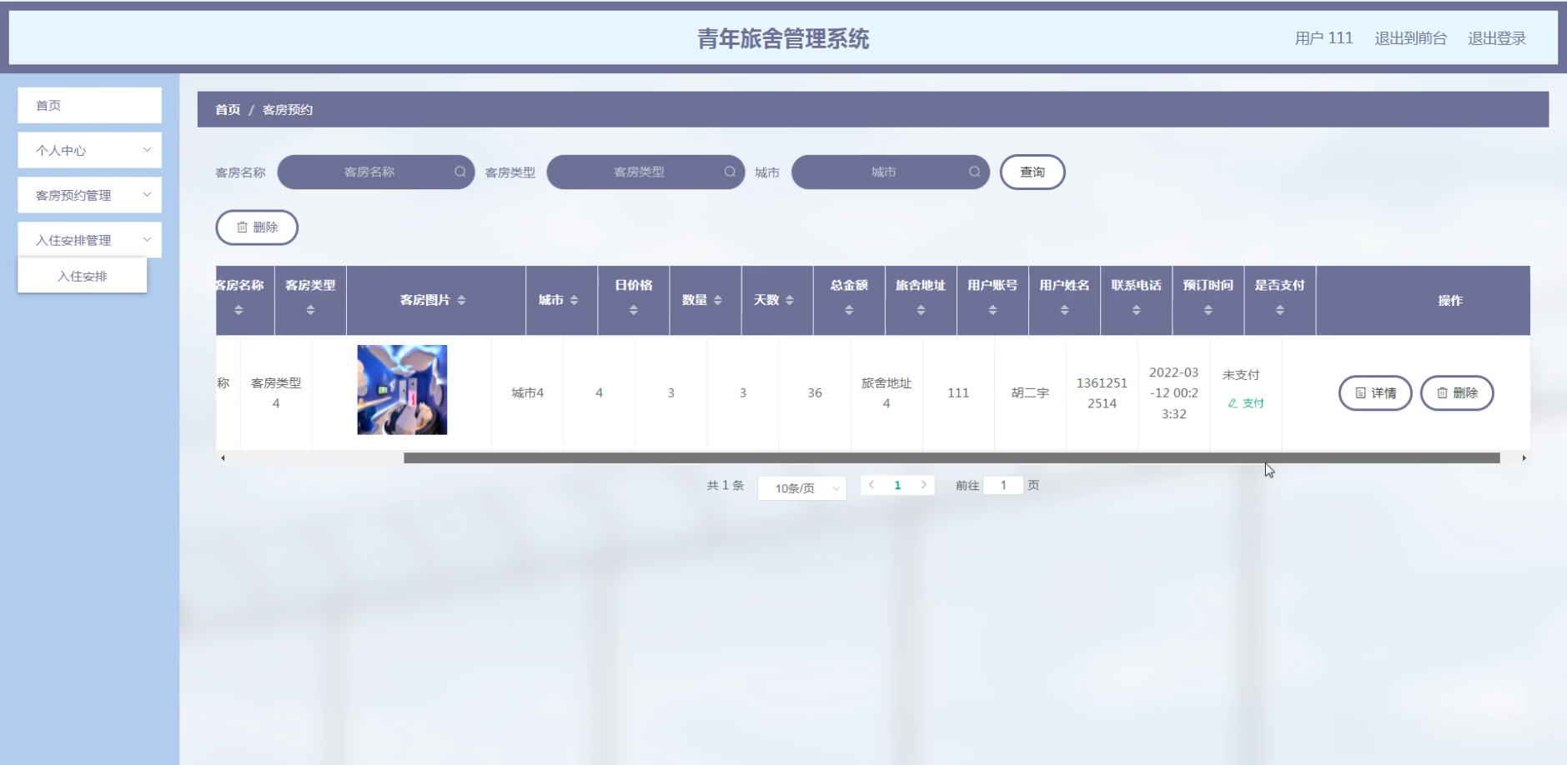
Task: Click right arrow of horizontal scrollbar
Action: pos(1524,457)
